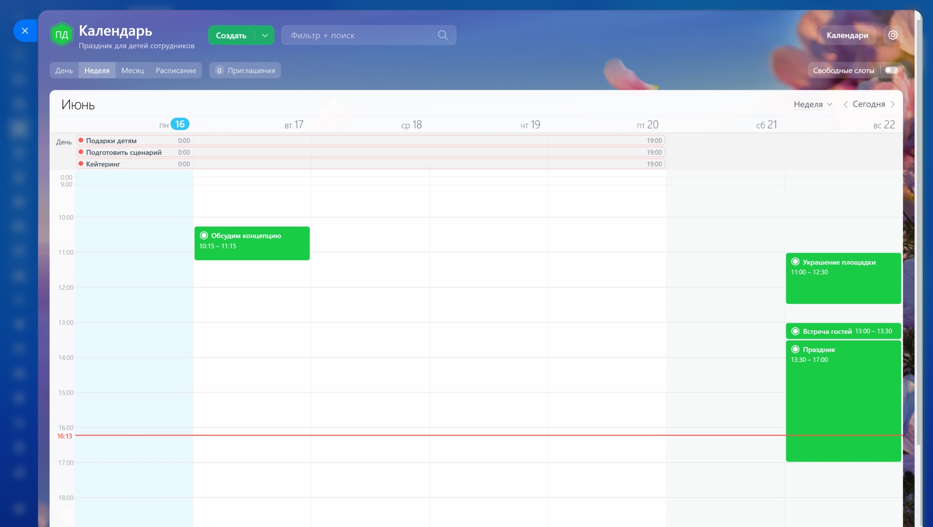933x527 pixels.
Task: Click status circle on Праздник event
Action: click(795, 349)
